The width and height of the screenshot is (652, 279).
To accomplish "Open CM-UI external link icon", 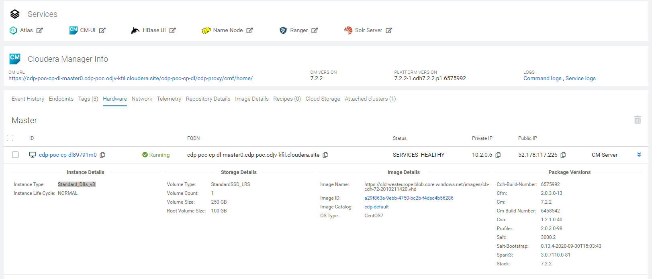I will [x=102, y=30].
